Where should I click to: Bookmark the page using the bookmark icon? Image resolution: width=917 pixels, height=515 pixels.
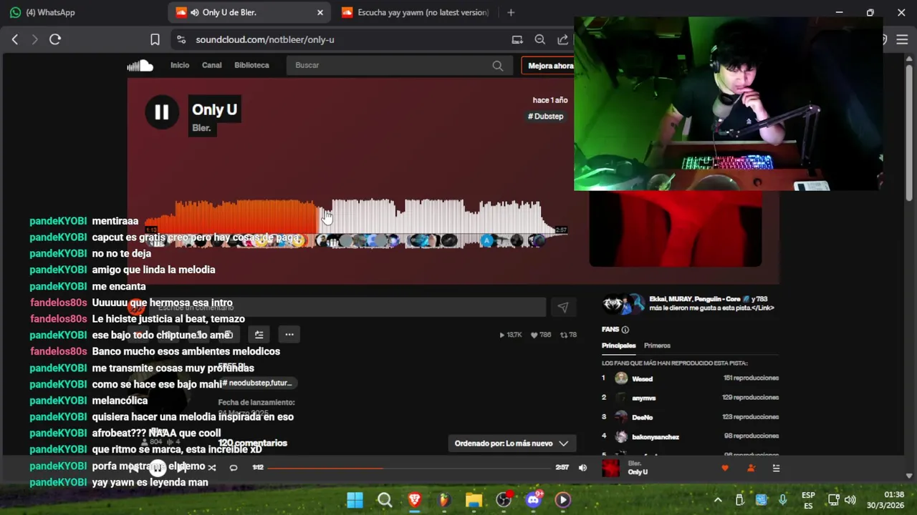click(x=155, y=39)
